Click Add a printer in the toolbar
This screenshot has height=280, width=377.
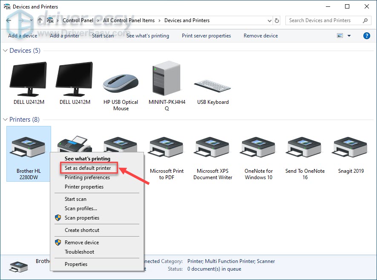click(x=64, y=36)
